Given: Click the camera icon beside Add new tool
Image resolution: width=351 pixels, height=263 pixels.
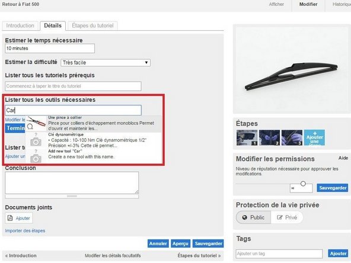Looking at the screenshot, I should 36,158.
